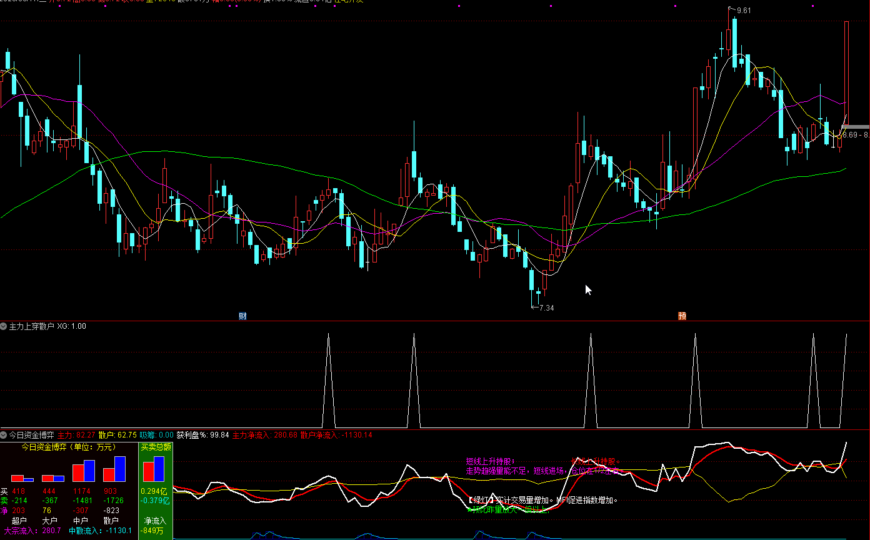The width and height of the screenshot is (870, 540).
Task: Click the 7.34 low price marker
Action: pos(546,308)
